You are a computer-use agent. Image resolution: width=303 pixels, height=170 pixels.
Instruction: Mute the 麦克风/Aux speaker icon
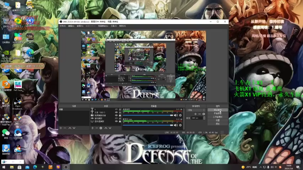[176, 125]
